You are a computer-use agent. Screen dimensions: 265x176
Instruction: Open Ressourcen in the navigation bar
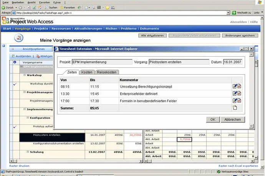[x=61, y=29]
